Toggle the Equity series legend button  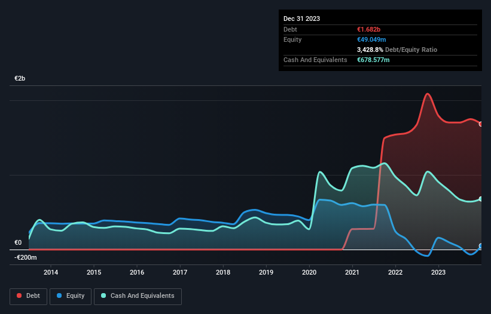pos(71,296)
